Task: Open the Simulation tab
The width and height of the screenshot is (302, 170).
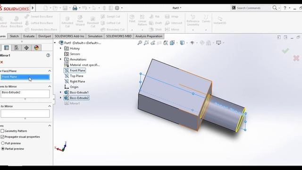Action: tap(95, 36)
